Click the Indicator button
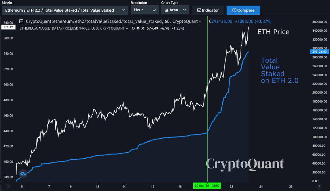Viewport: 330px width, 191px height. click(x=208, y=10)
